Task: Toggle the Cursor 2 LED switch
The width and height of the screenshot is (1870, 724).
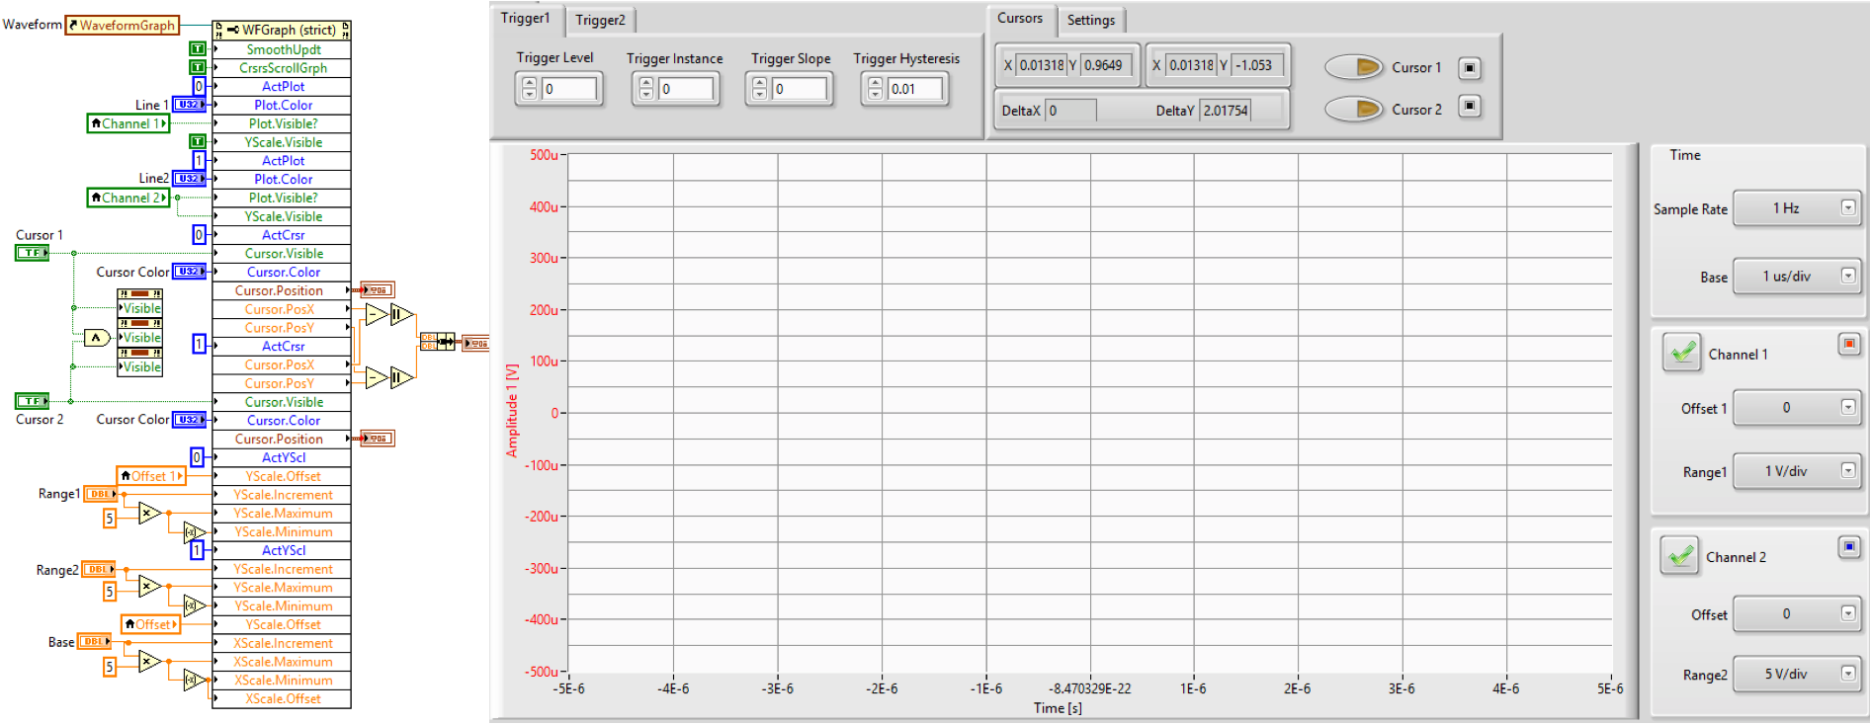Action: click(x=1354, y=109)
